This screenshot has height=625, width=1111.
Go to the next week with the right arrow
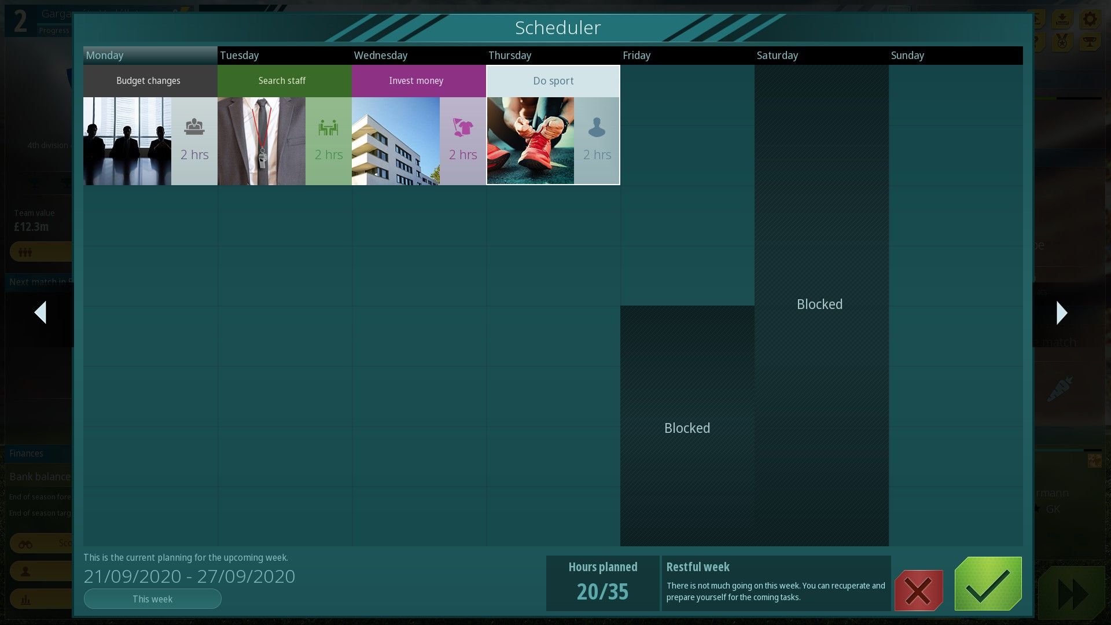pos(1061,312)
